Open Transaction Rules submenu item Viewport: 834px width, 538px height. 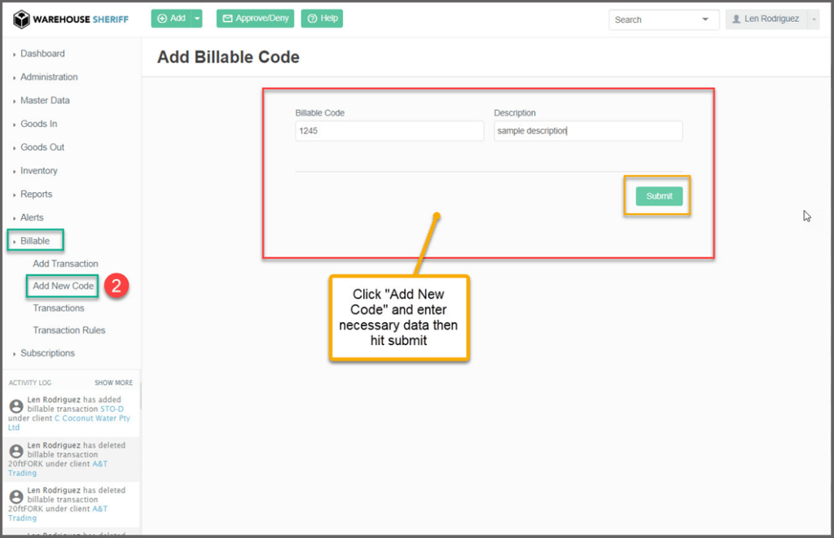pyautogui.click(x=68, y=330)
